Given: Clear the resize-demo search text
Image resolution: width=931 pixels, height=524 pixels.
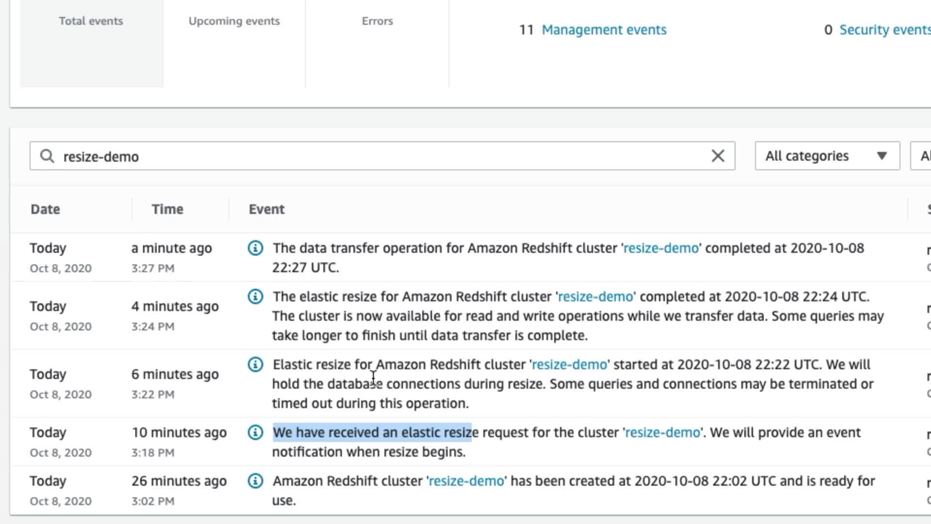Looking at the screenshot, I should pyautogui.click(x=718, y=156).
